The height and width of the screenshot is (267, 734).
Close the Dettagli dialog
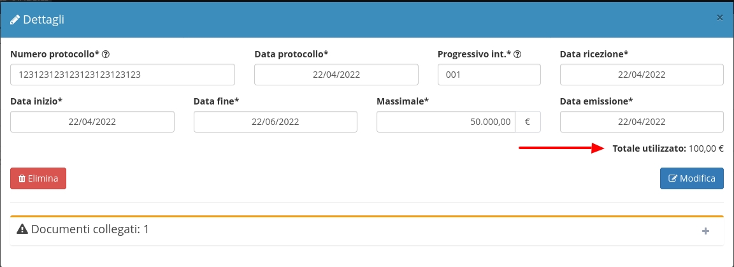coord(719,18)
